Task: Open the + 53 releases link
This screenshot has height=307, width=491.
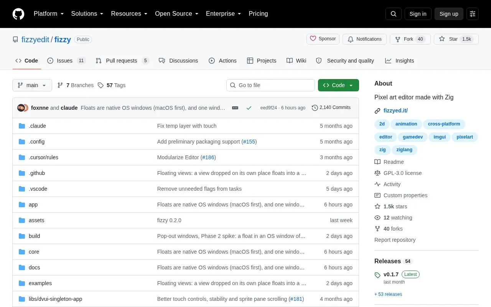Action: point(388,294)
